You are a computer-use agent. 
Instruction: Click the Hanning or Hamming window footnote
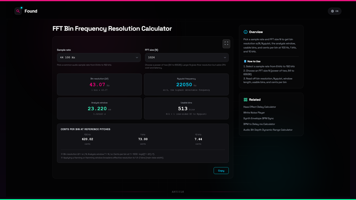pyautogui.click(x=112, y=158)
